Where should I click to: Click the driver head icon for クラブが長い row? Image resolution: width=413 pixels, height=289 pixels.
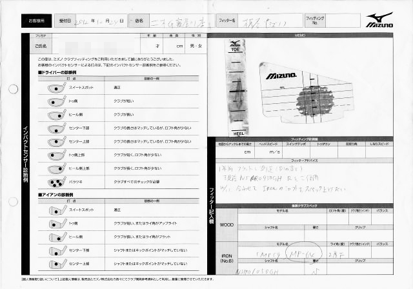(x=57, y=115)
